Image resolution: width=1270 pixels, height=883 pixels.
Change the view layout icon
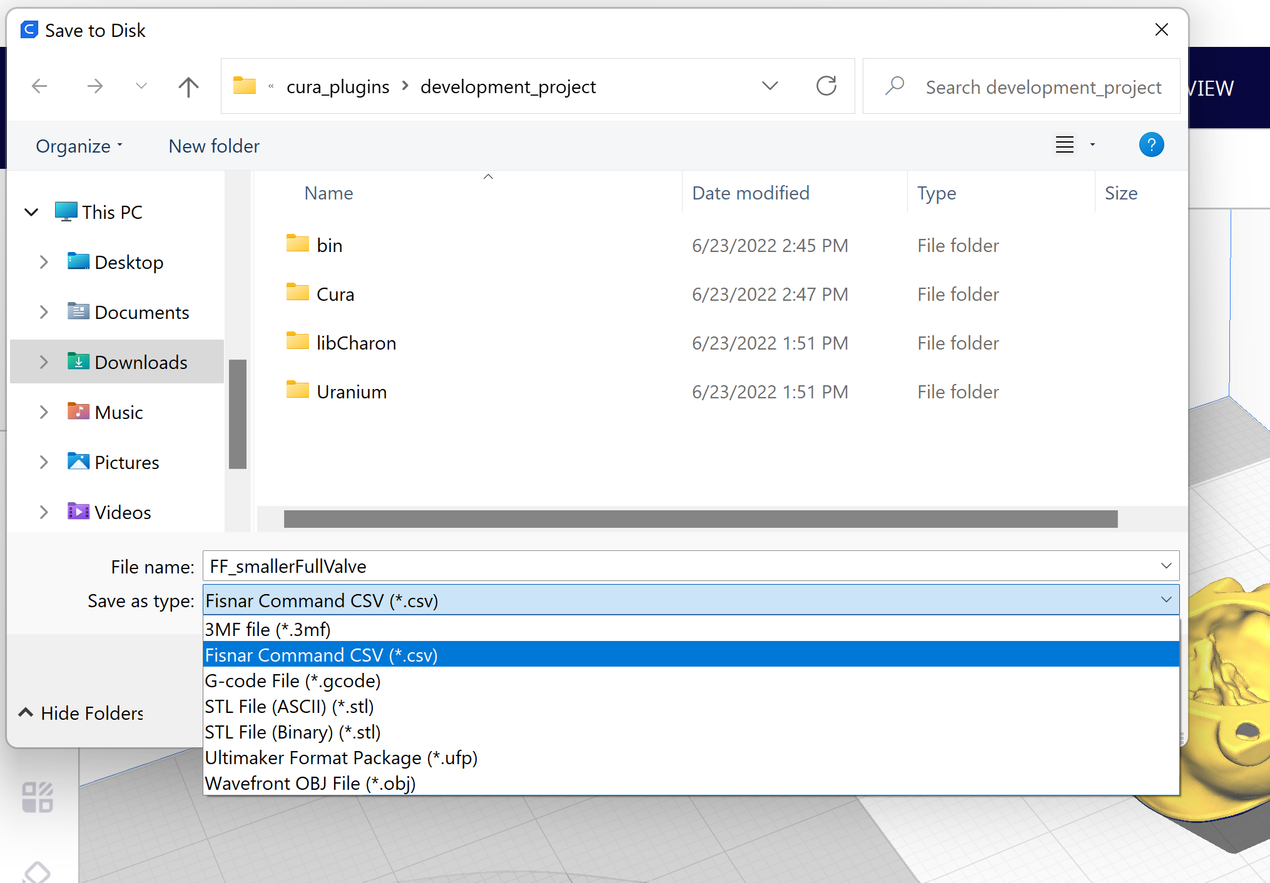click(1065, 144)
